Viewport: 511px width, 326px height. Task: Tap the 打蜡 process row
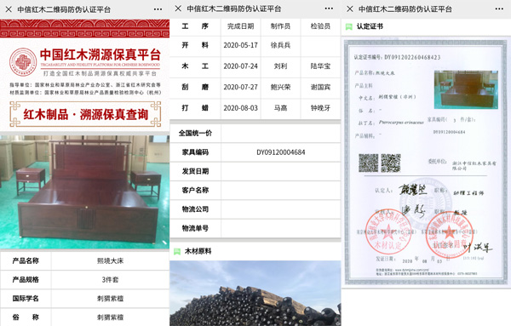coord(255,108)
